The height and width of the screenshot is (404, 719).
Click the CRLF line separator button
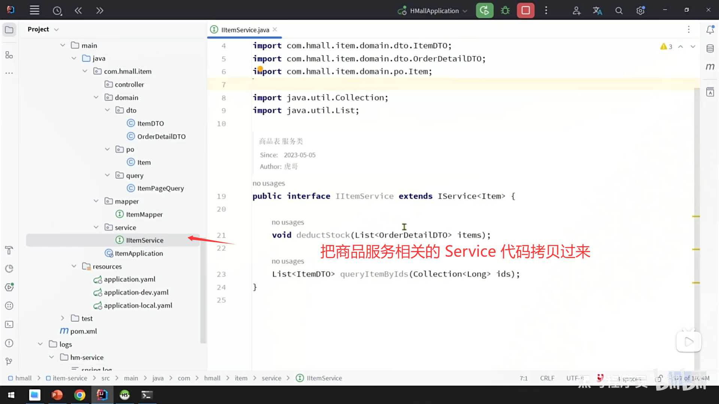tap(547, 378)
